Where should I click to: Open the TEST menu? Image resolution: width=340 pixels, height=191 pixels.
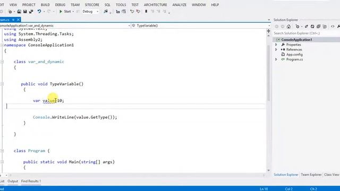click(x=135, y=5)
